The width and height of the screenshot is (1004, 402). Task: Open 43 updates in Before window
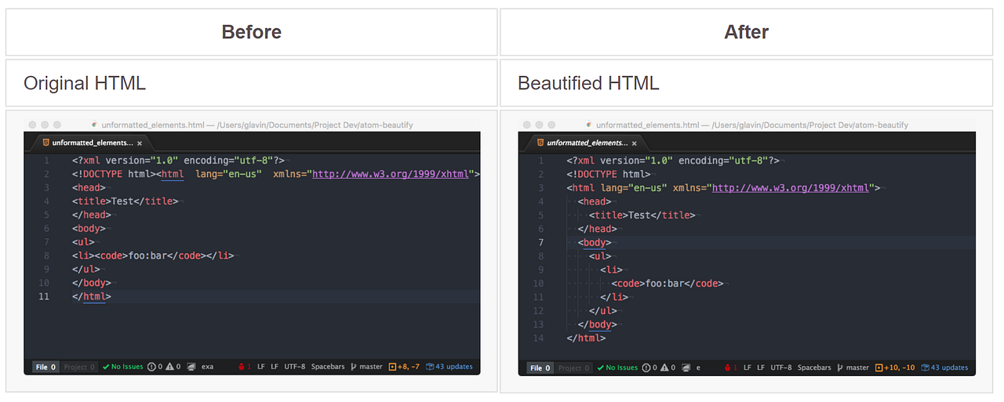(449, 367)
